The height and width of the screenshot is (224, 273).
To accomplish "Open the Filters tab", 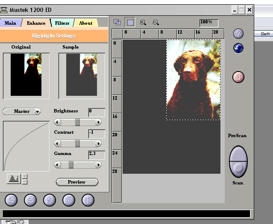I will coord(62,23).
